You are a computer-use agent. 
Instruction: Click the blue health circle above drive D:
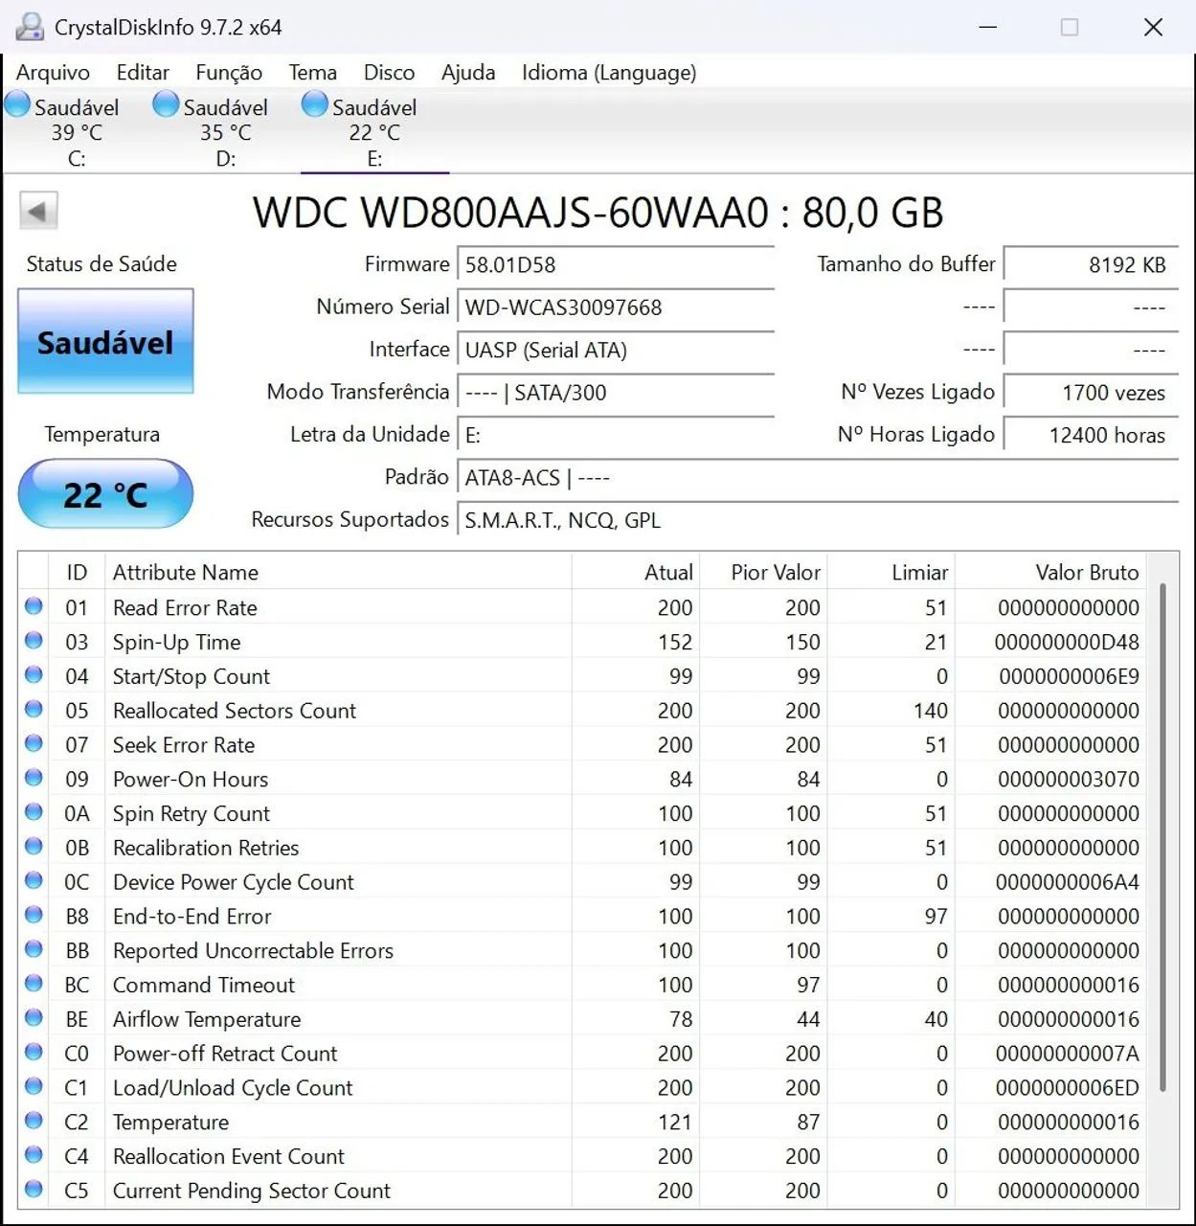coord(165,103)
